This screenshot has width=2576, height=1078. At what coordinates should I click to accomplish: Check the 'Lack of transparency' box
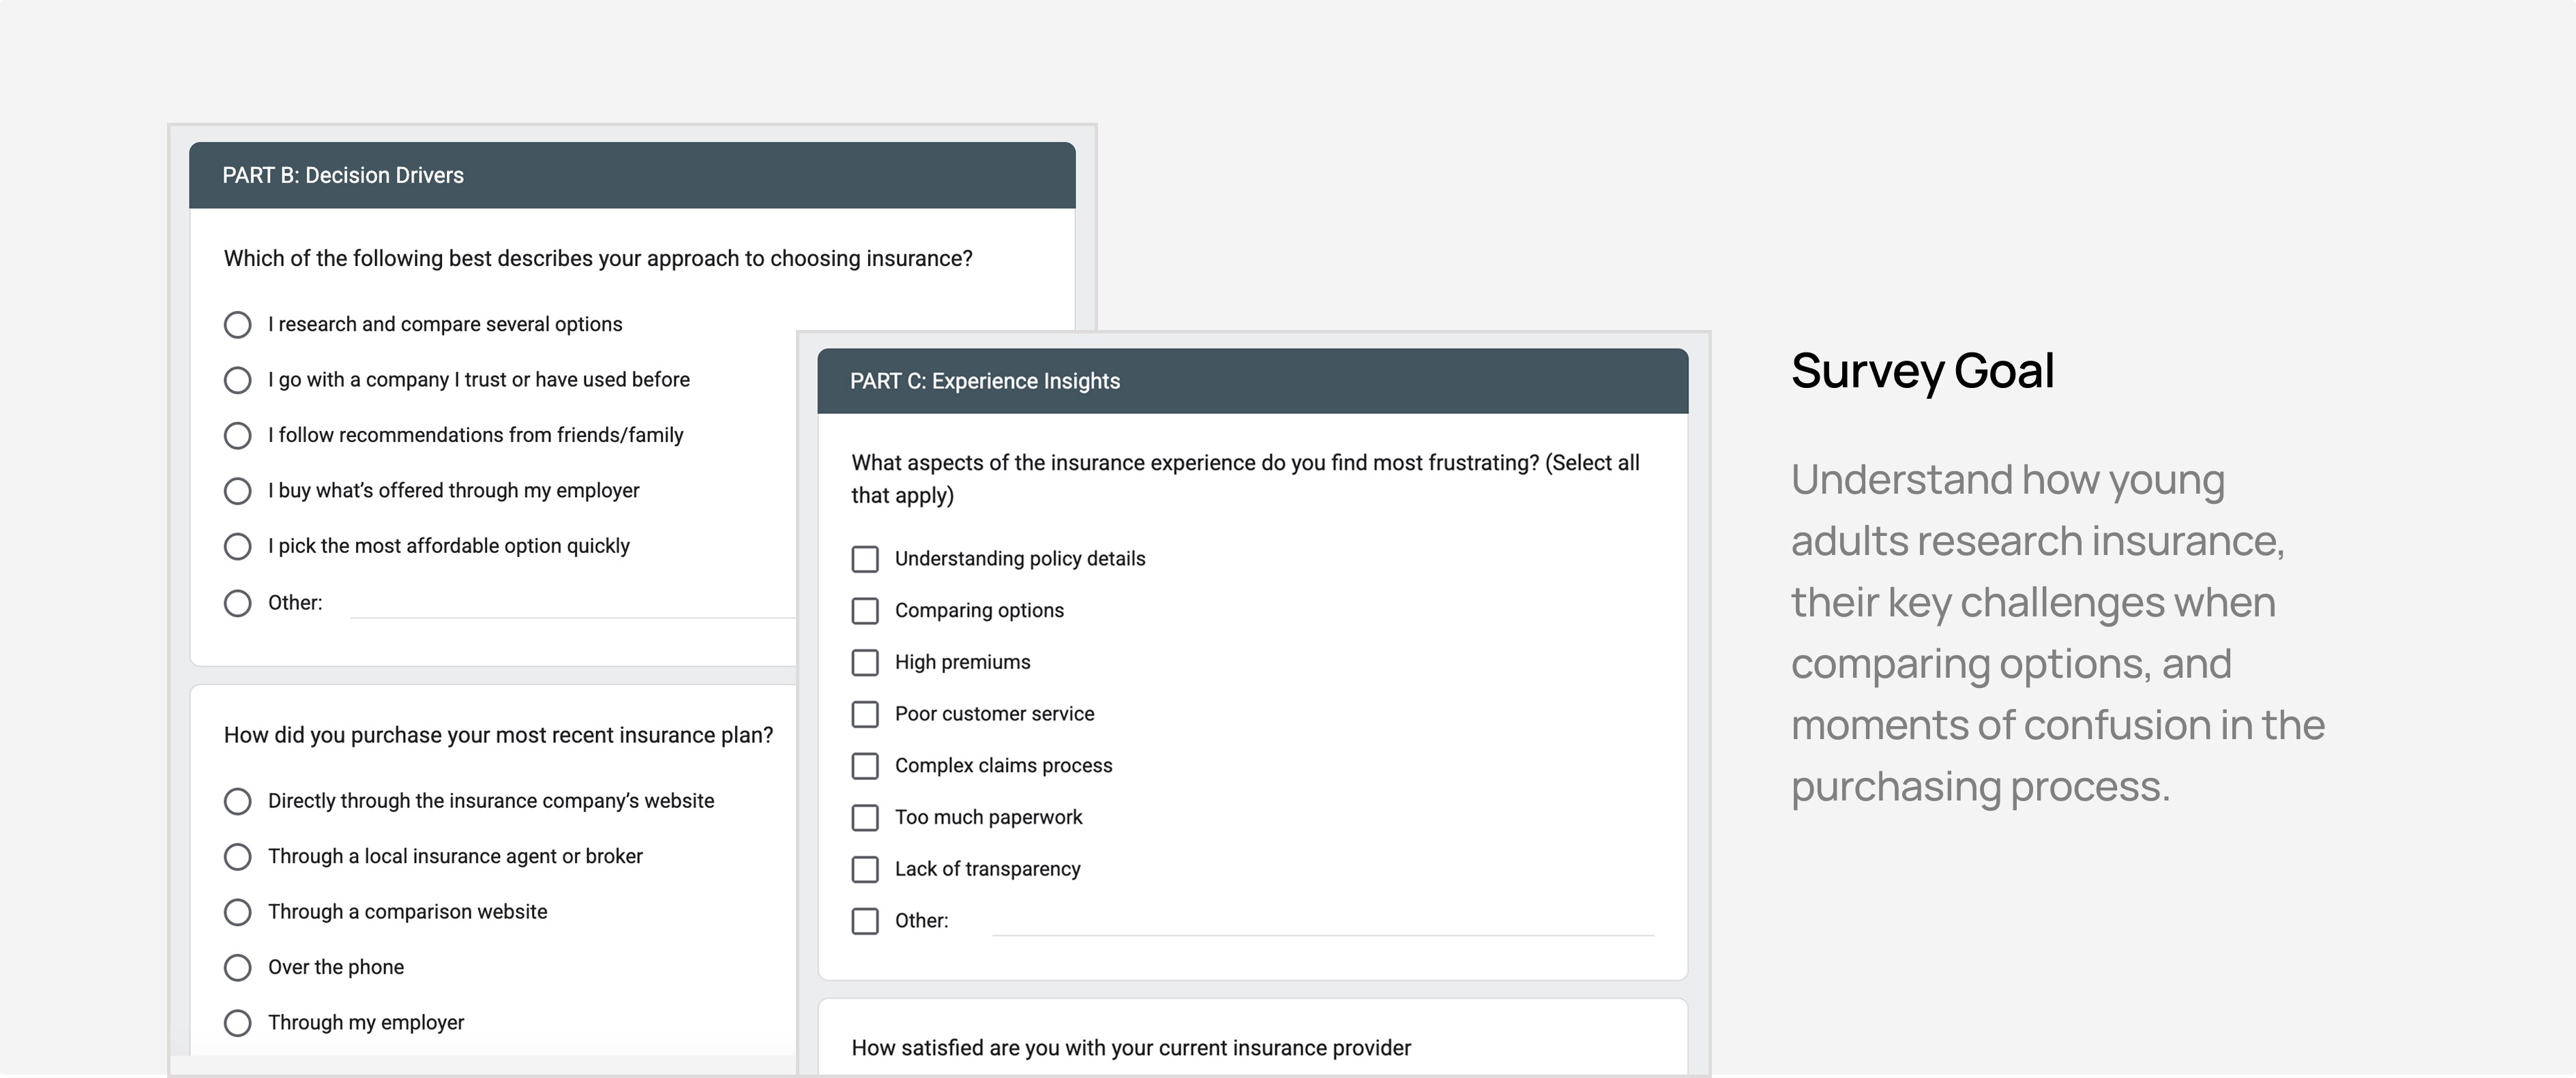click(865, 869)
